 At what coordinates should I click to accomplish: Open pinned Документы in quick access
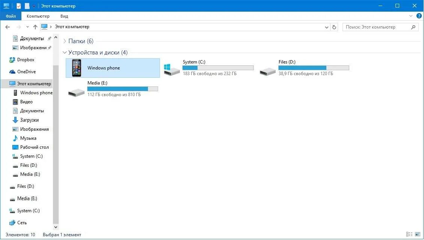click(x=32, y=39)
